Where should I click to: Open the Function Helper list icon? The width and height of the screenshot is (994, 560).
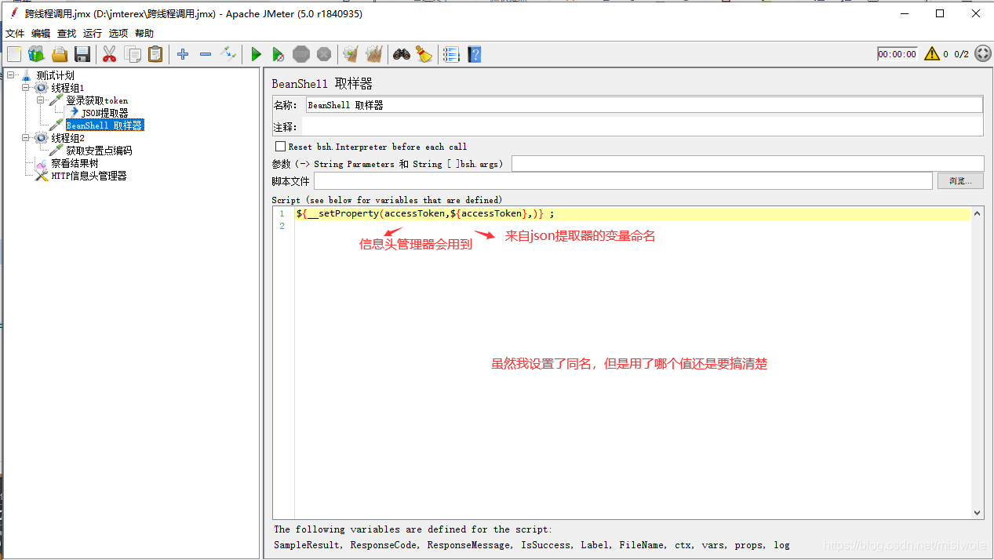(451, 54)
